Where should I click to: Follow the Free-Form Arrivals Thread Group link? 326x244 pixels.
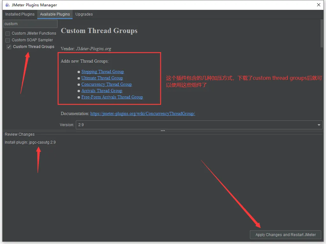pyautogui.click(x=112, y=97)
